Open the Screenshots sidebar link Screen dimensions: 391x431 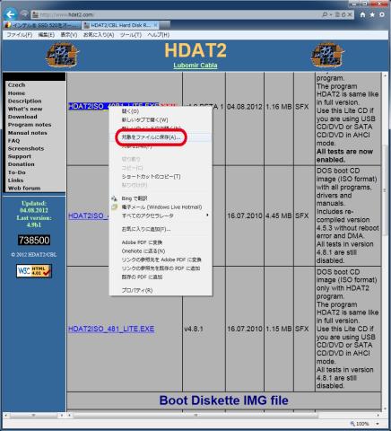click(26, 148)
